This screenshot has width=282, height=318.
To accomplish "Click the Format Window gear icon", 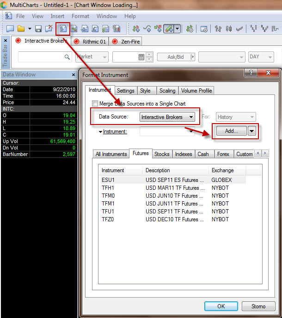I will tap(204, 29).
